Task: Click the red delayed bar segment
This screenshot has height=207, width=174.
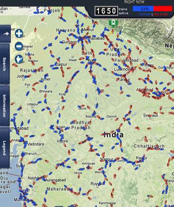Action: 163,9
